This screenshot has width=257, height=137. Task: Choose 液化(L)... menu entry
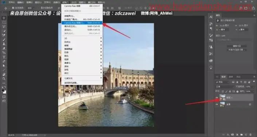click(x=82, y=30)
